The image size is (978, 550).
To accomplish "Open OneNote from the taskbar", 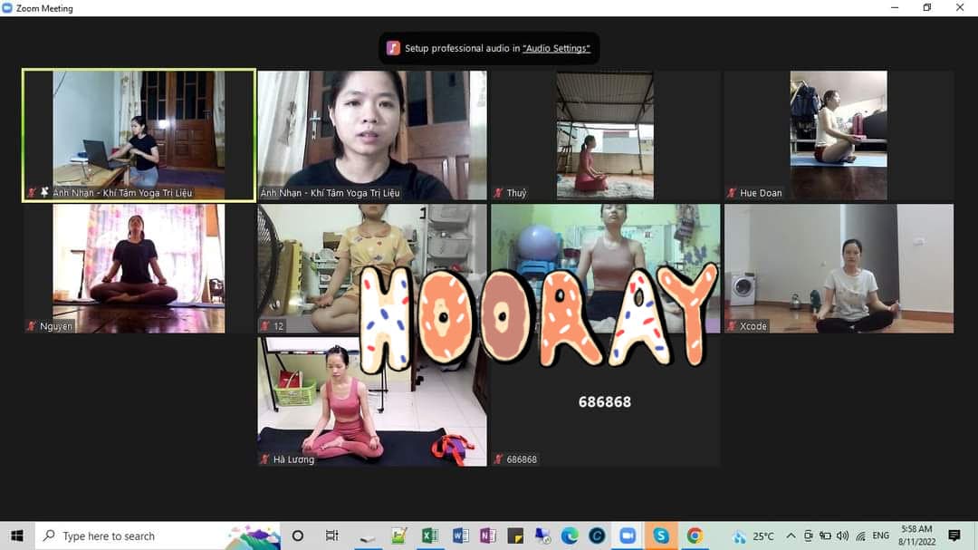I will pyautogui.click(x=488, y=536).
